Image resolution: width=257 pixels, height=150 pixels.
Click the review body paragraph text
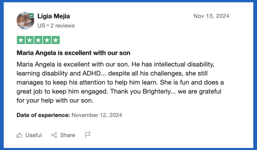(x=120, y=82)
